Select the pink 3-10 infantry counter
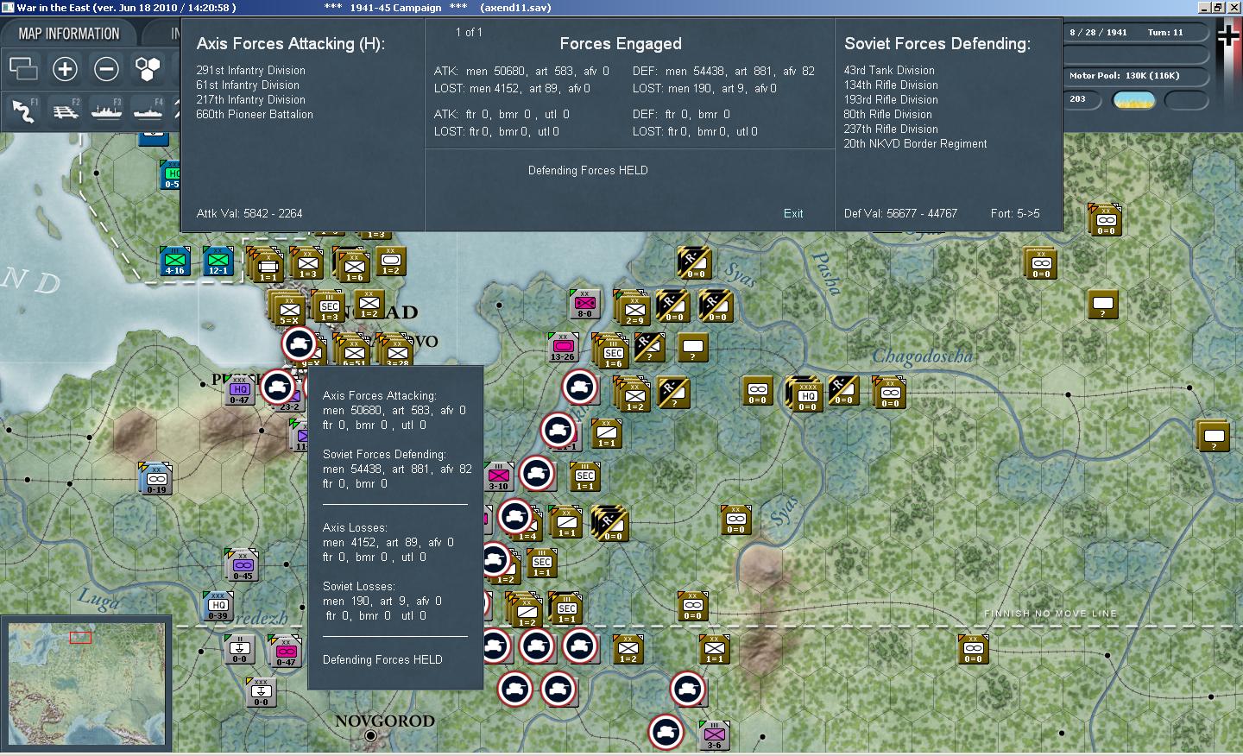This screenshot has width=1243, height=756. point(499,477)
